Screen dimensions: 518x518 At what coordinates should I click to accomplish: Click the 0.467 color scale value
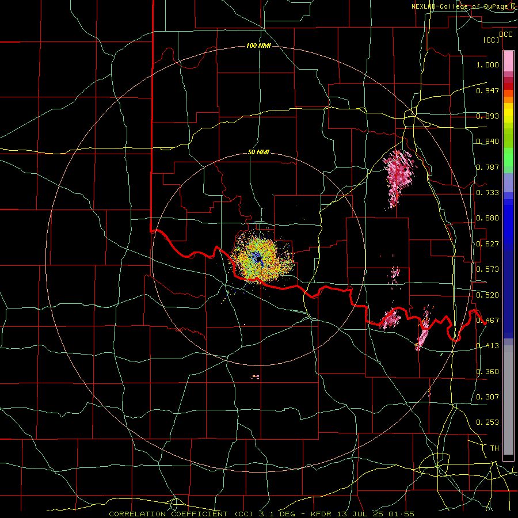487,321
